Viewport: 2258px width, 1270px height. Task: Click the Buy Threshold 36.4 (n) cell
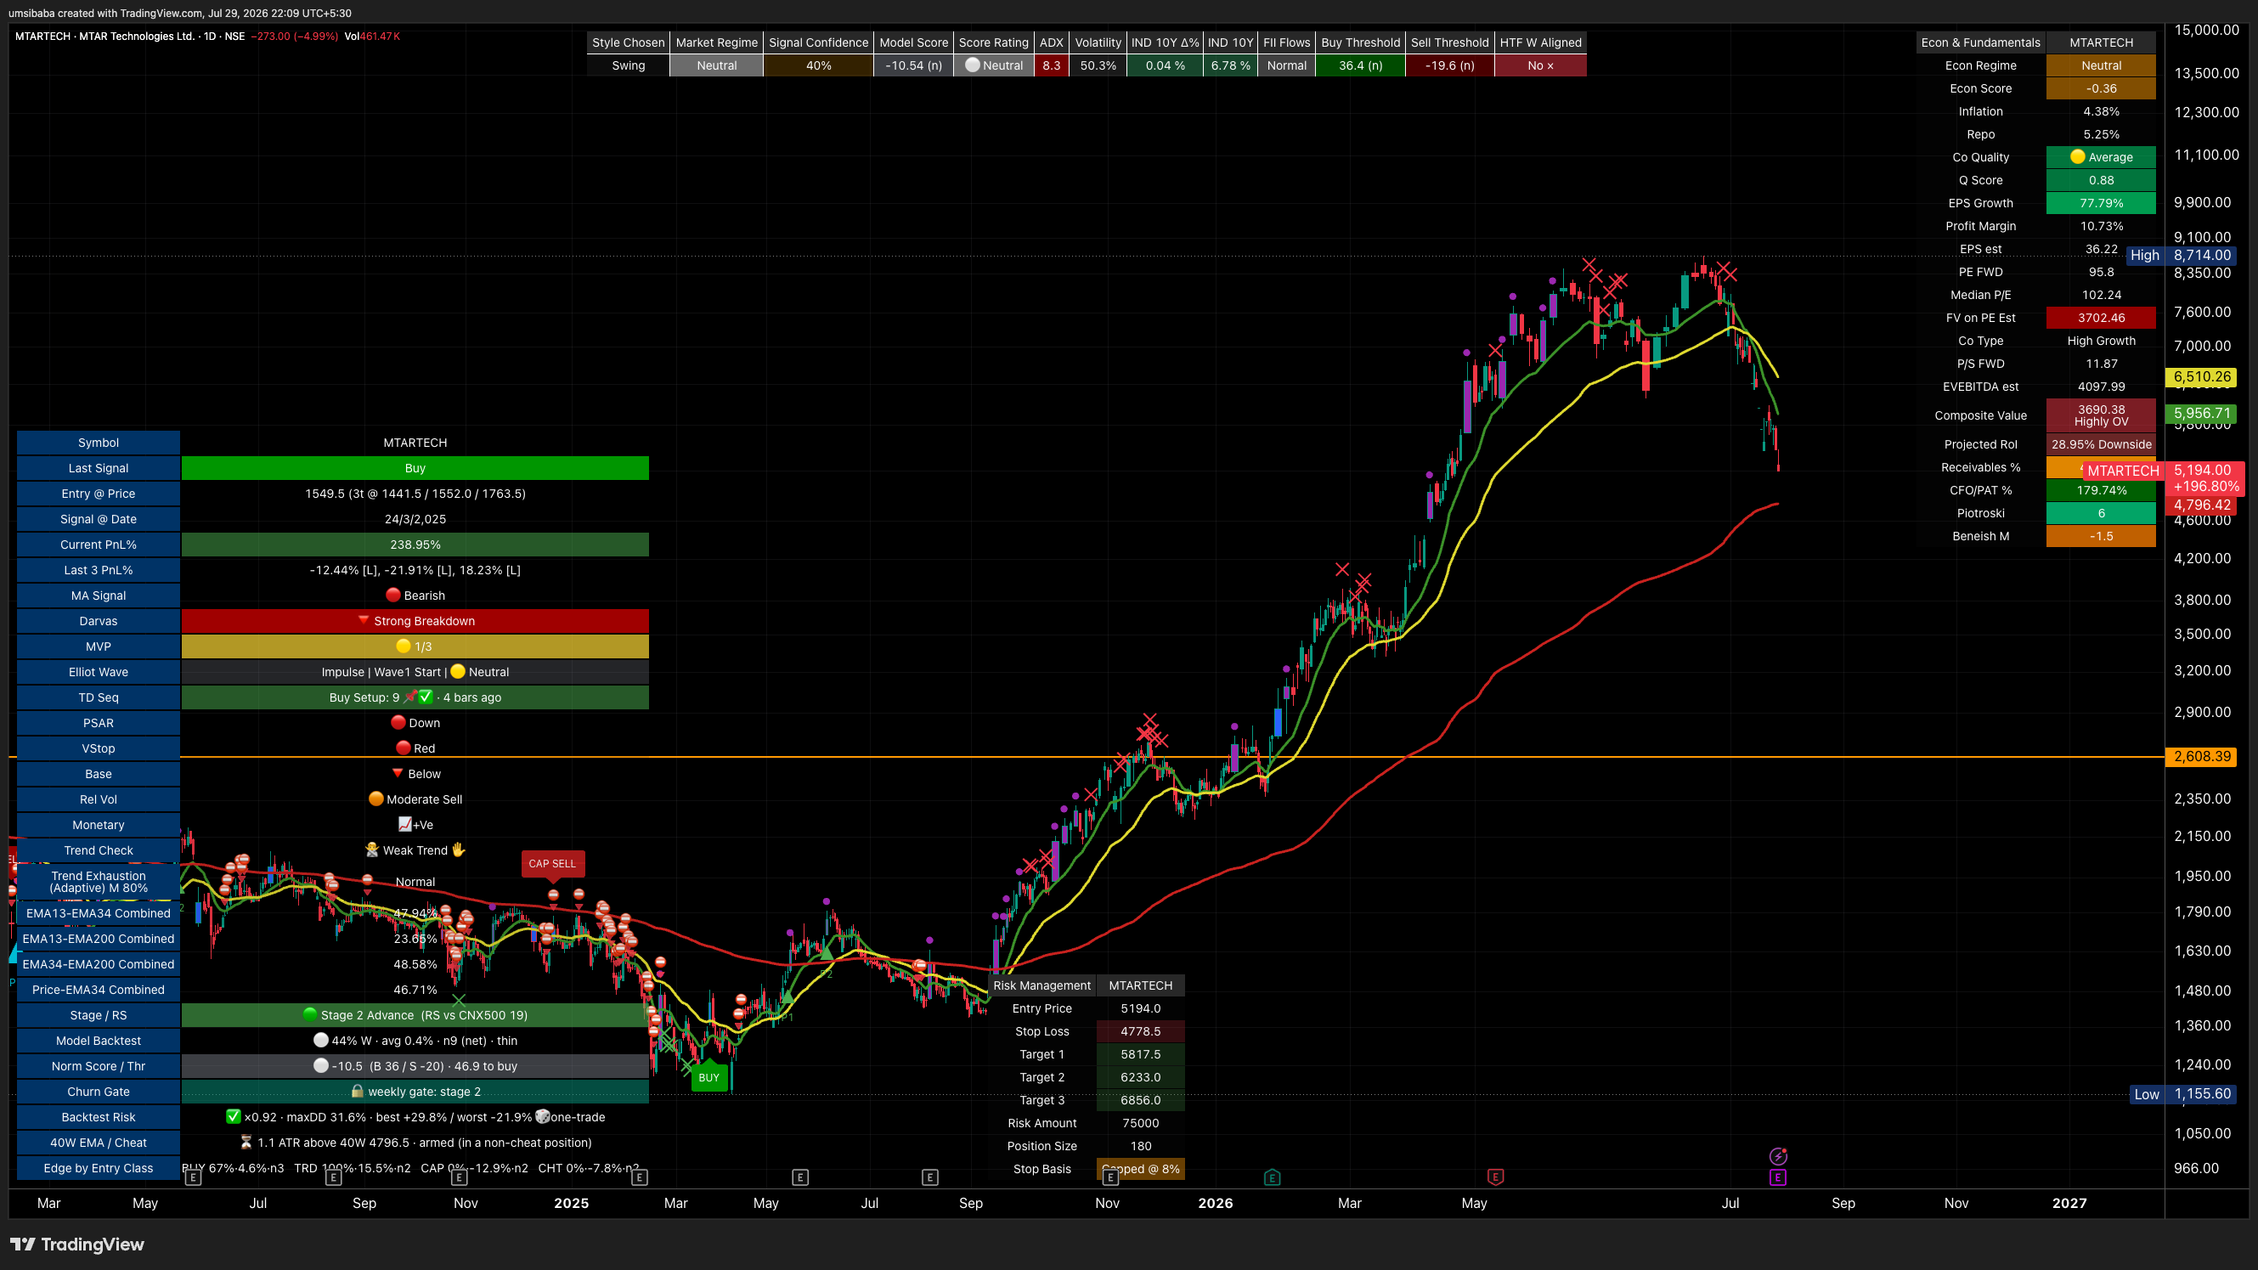(x=1360, y=65)
